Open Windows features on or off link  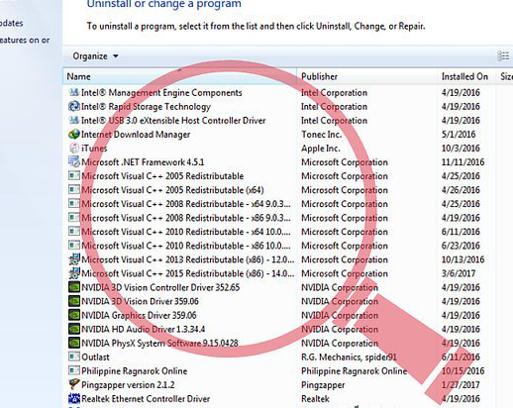coord(25,40)
